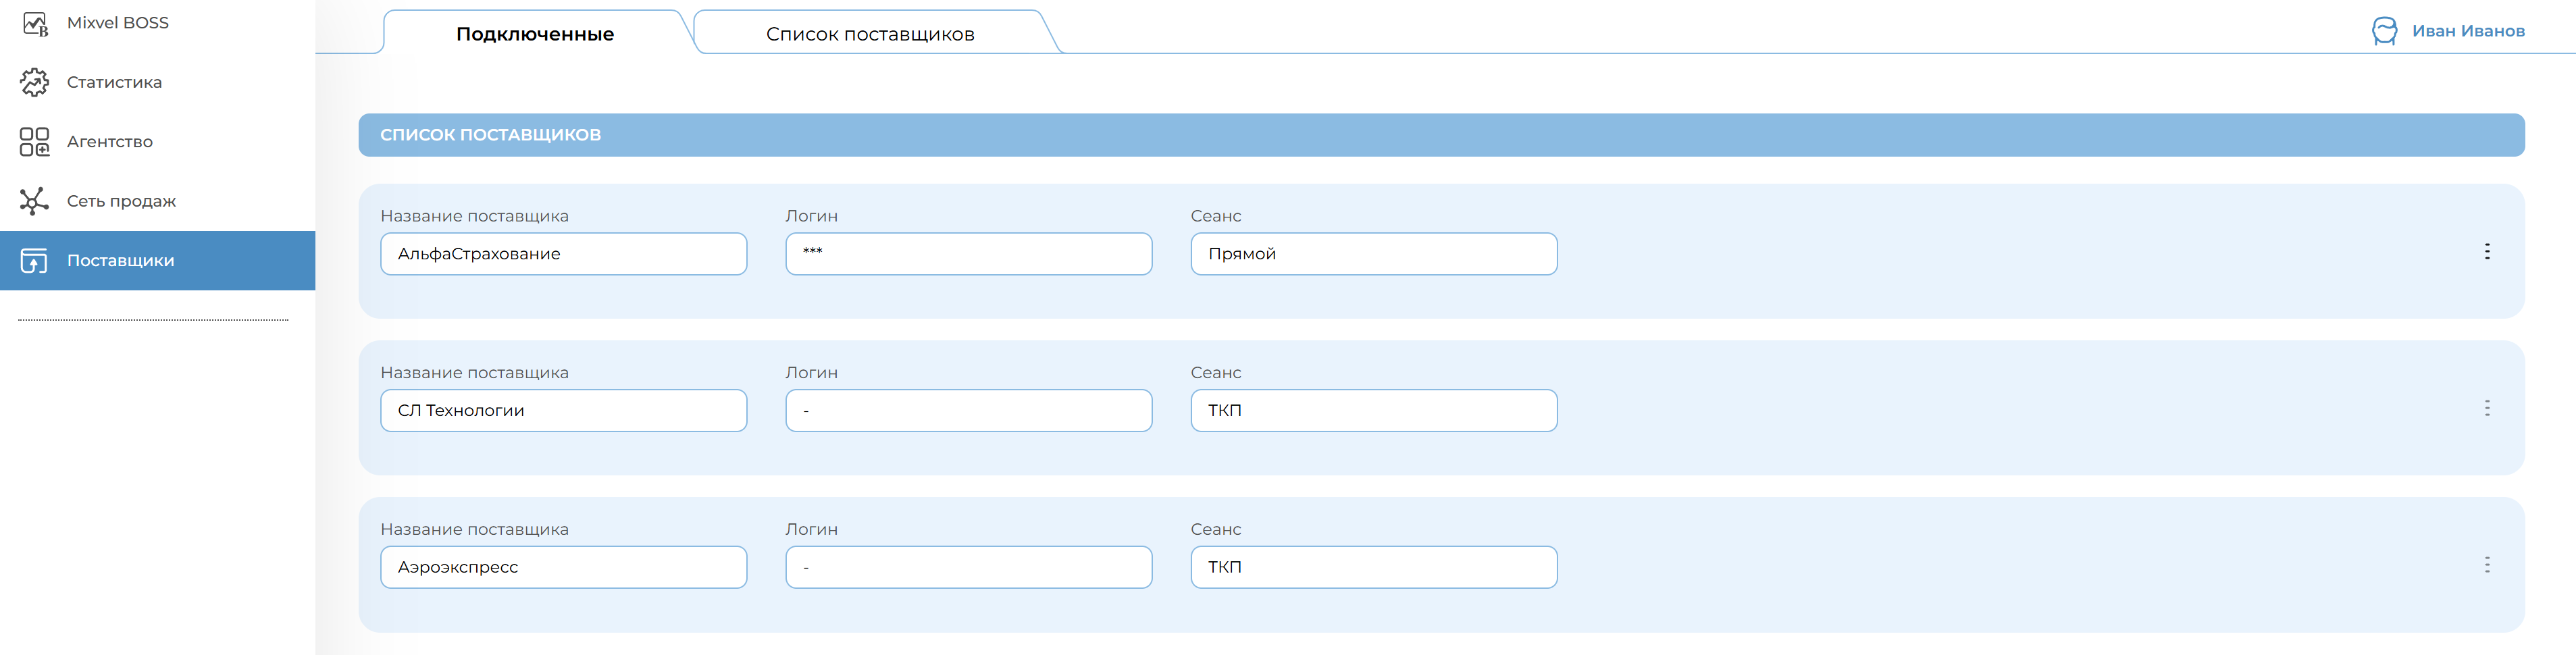Viewport: 2576px width, 655px height.
Task: Click the ТКП session field for Аэроэкспресс
Action: [x=1373, y=567]
